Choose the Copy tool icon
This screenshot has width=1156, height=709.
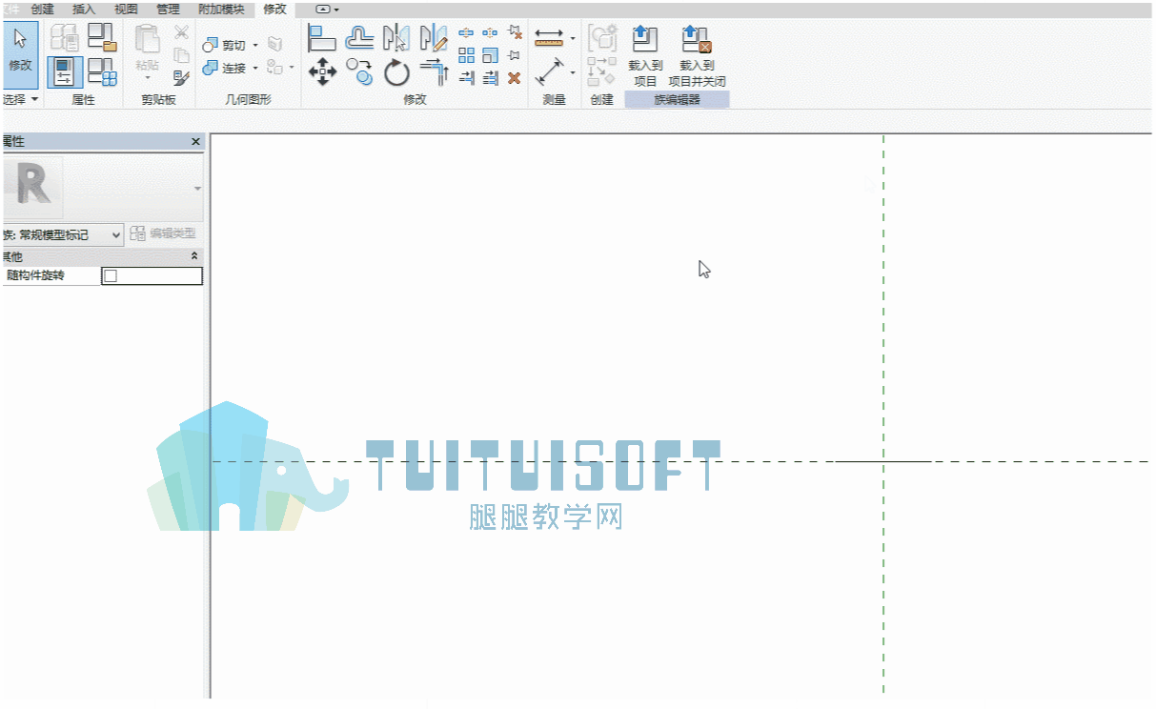(359, 71)
